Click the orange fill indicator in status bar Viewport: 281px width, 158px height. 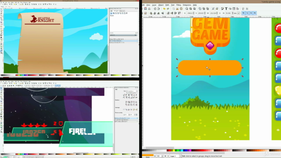pos(148,155)
